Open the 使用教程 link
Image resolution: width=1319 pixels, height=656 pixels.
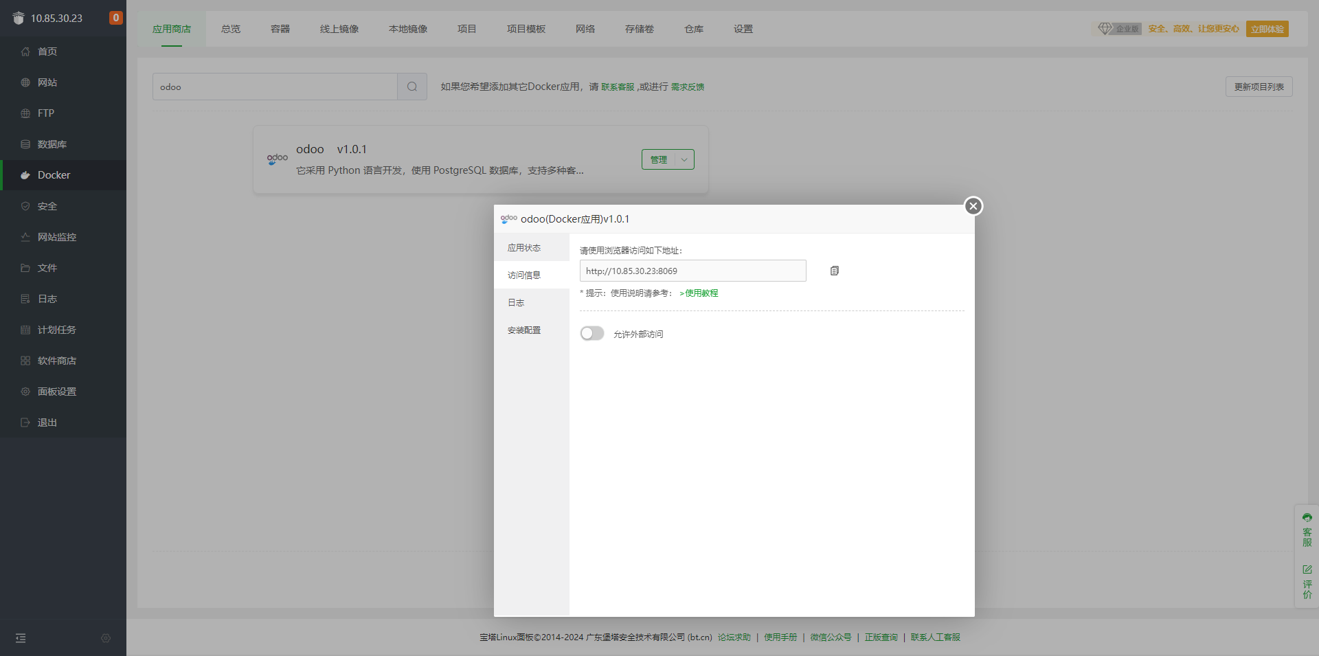coord(699,293)
